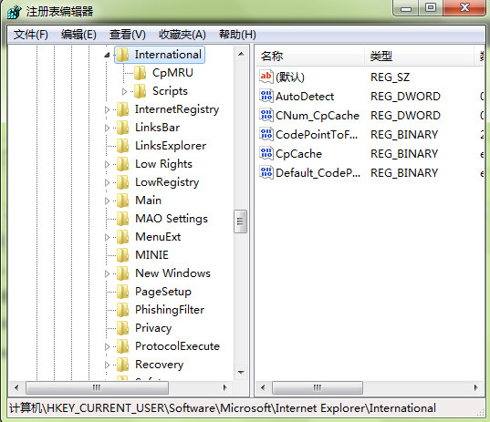Viewport: 490px width, 422px height.
Task: Click the binary icon next to CpCache
Action: coord(266,153)
